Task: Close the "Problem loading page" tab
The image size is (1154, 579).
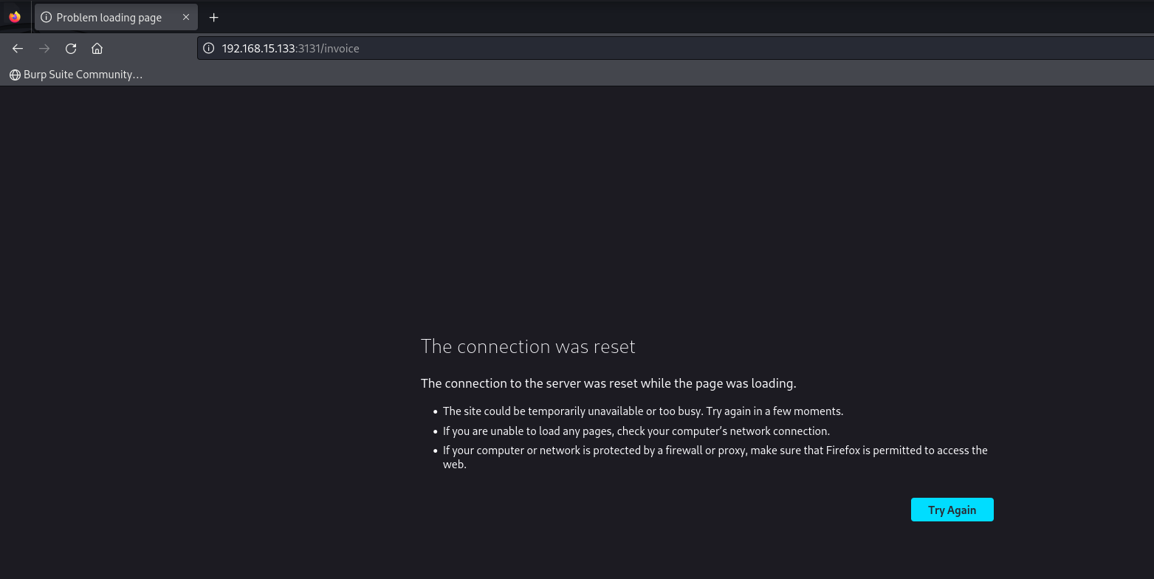Action: click(186, 18)
